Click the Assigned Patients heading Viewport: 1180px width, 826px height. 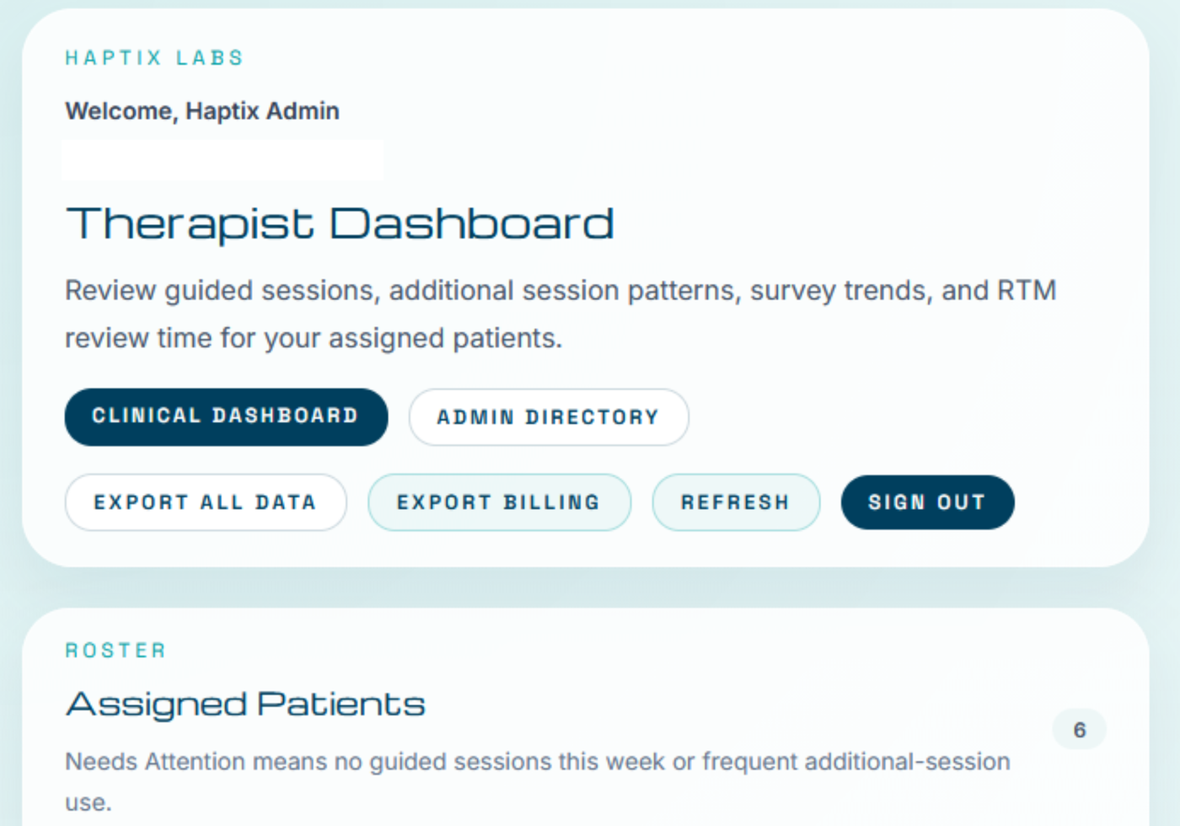(245, 705)
